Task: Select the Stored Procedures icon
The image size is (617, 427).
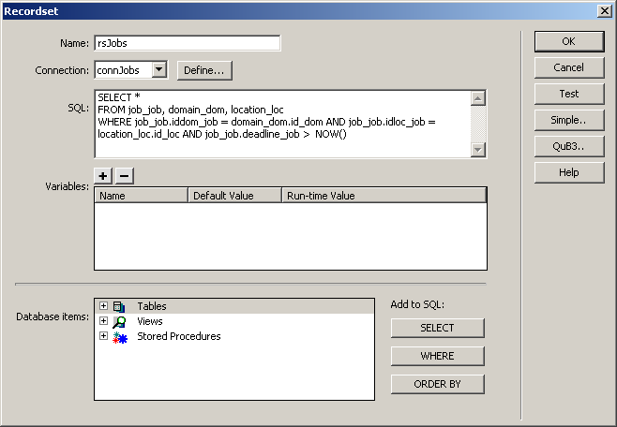Action: pos(119,336)
